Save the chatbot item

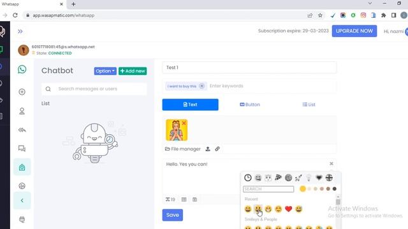(173, 215)
